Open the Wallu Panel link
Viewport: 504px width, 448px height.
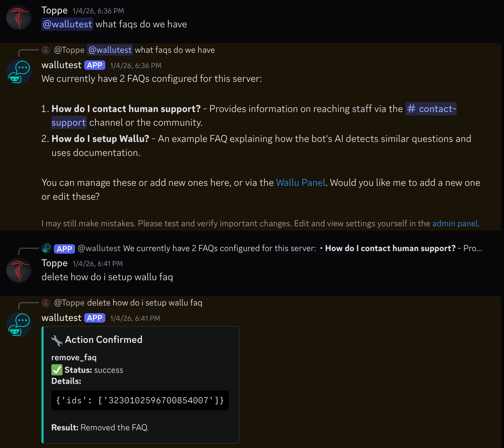[301, 182]
